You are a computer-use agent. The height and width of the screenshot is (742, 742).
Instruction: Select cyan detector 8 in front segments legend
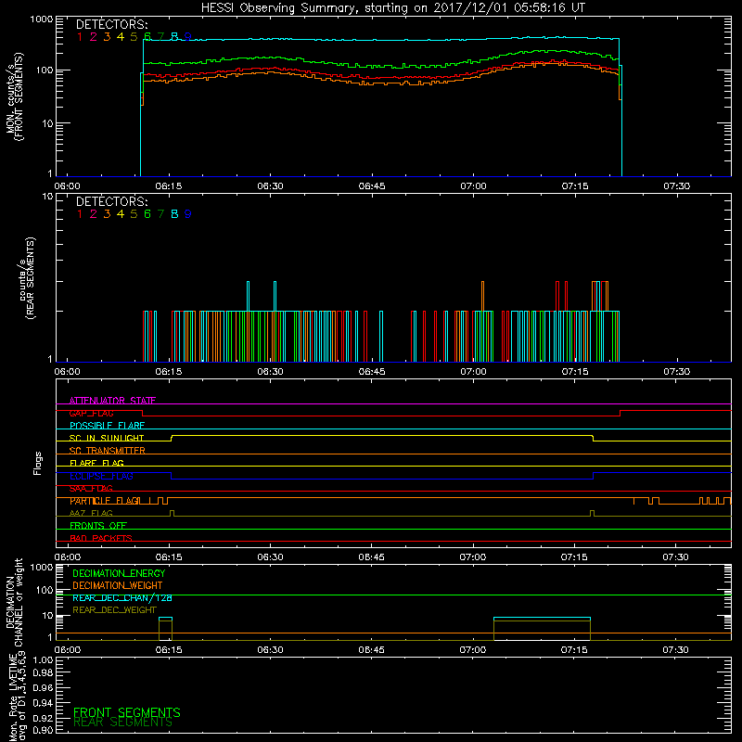[x=174, y=37]
